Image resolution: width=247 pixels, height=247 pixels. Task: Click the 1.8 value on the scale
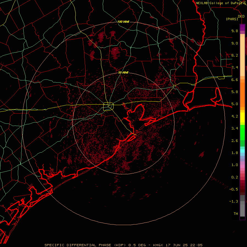point(235,153)
